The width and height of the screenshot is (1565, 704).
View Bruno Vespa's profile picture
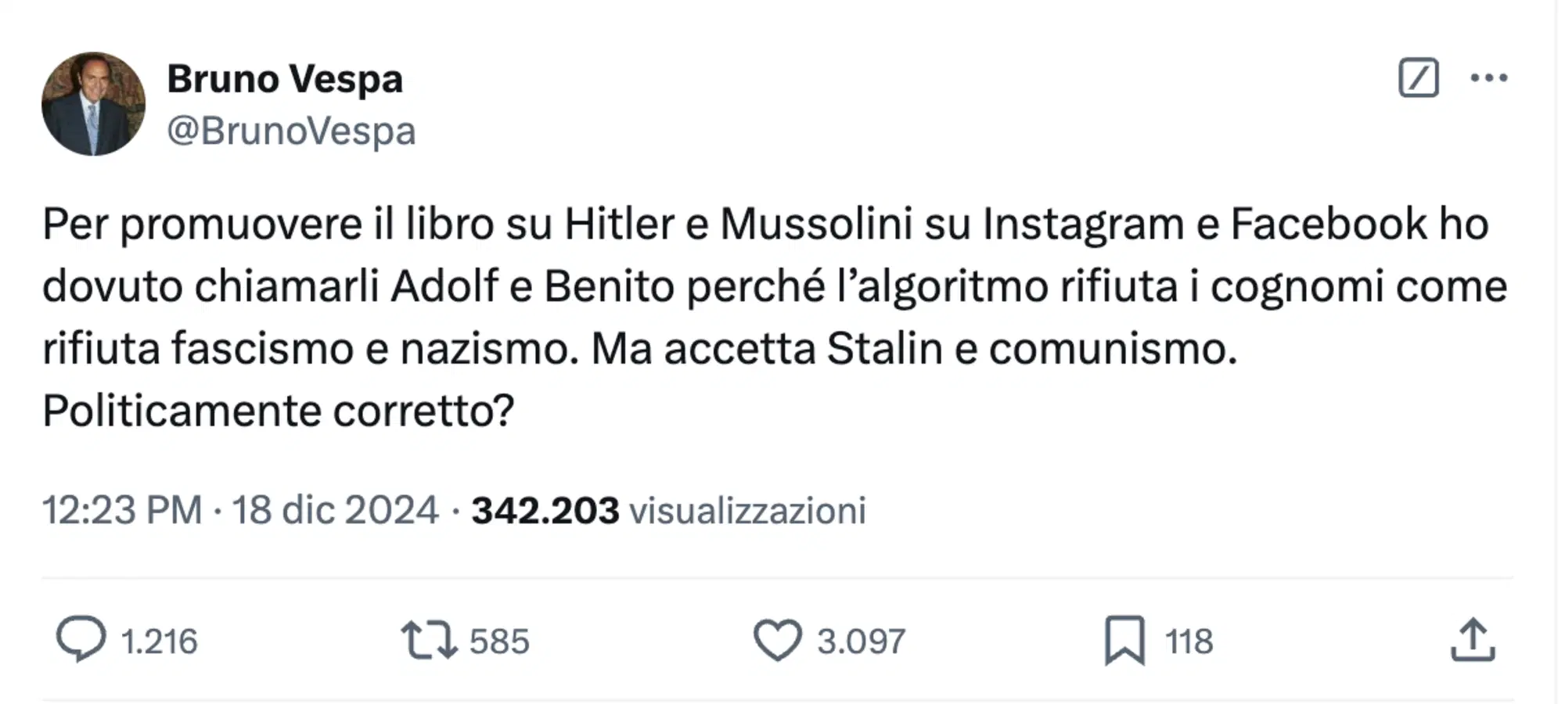(x=93, y=102)
